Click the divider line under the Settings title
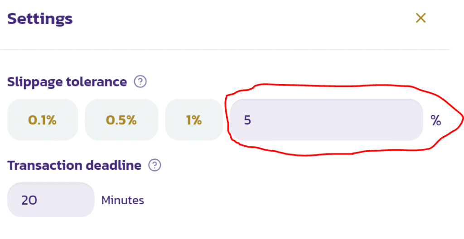 coord(225,50)
